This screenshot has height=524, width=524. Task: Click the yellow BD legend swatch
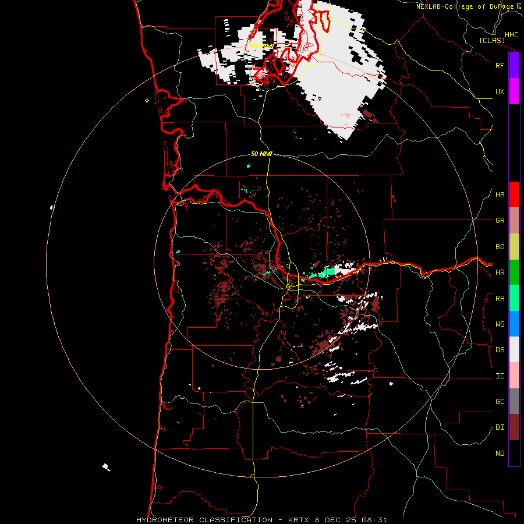[x=514, y=247]
